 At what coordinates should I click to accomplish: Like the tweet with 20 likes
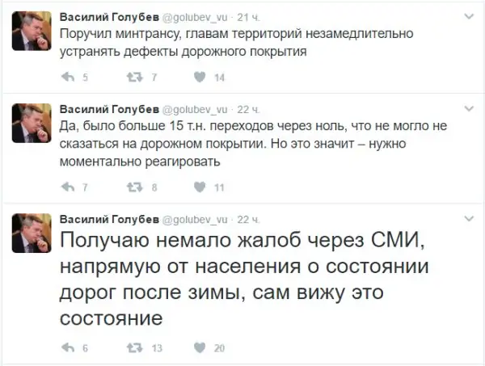[x=198, y=348]
